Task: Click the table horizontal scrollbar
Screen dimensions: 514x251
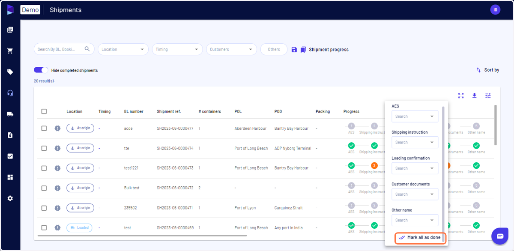Action: click(x=142, y=235)
